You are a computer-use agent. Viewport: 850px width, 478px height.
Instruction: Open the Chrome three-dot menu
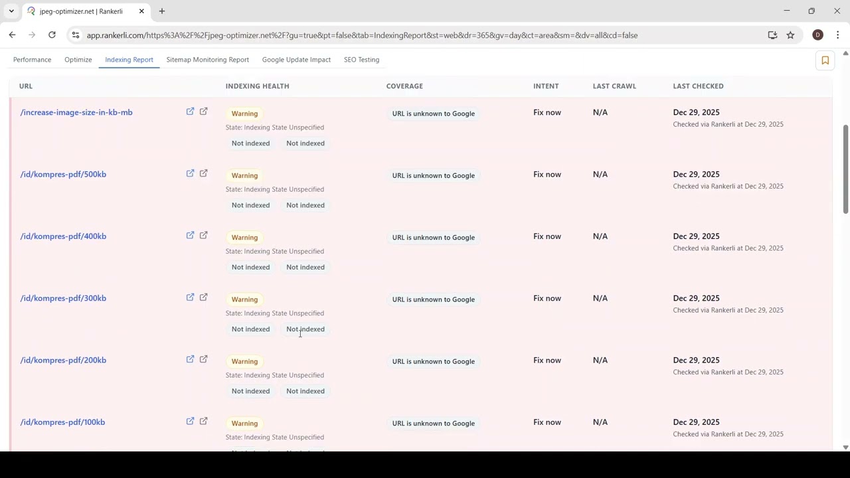coord(837,35)
